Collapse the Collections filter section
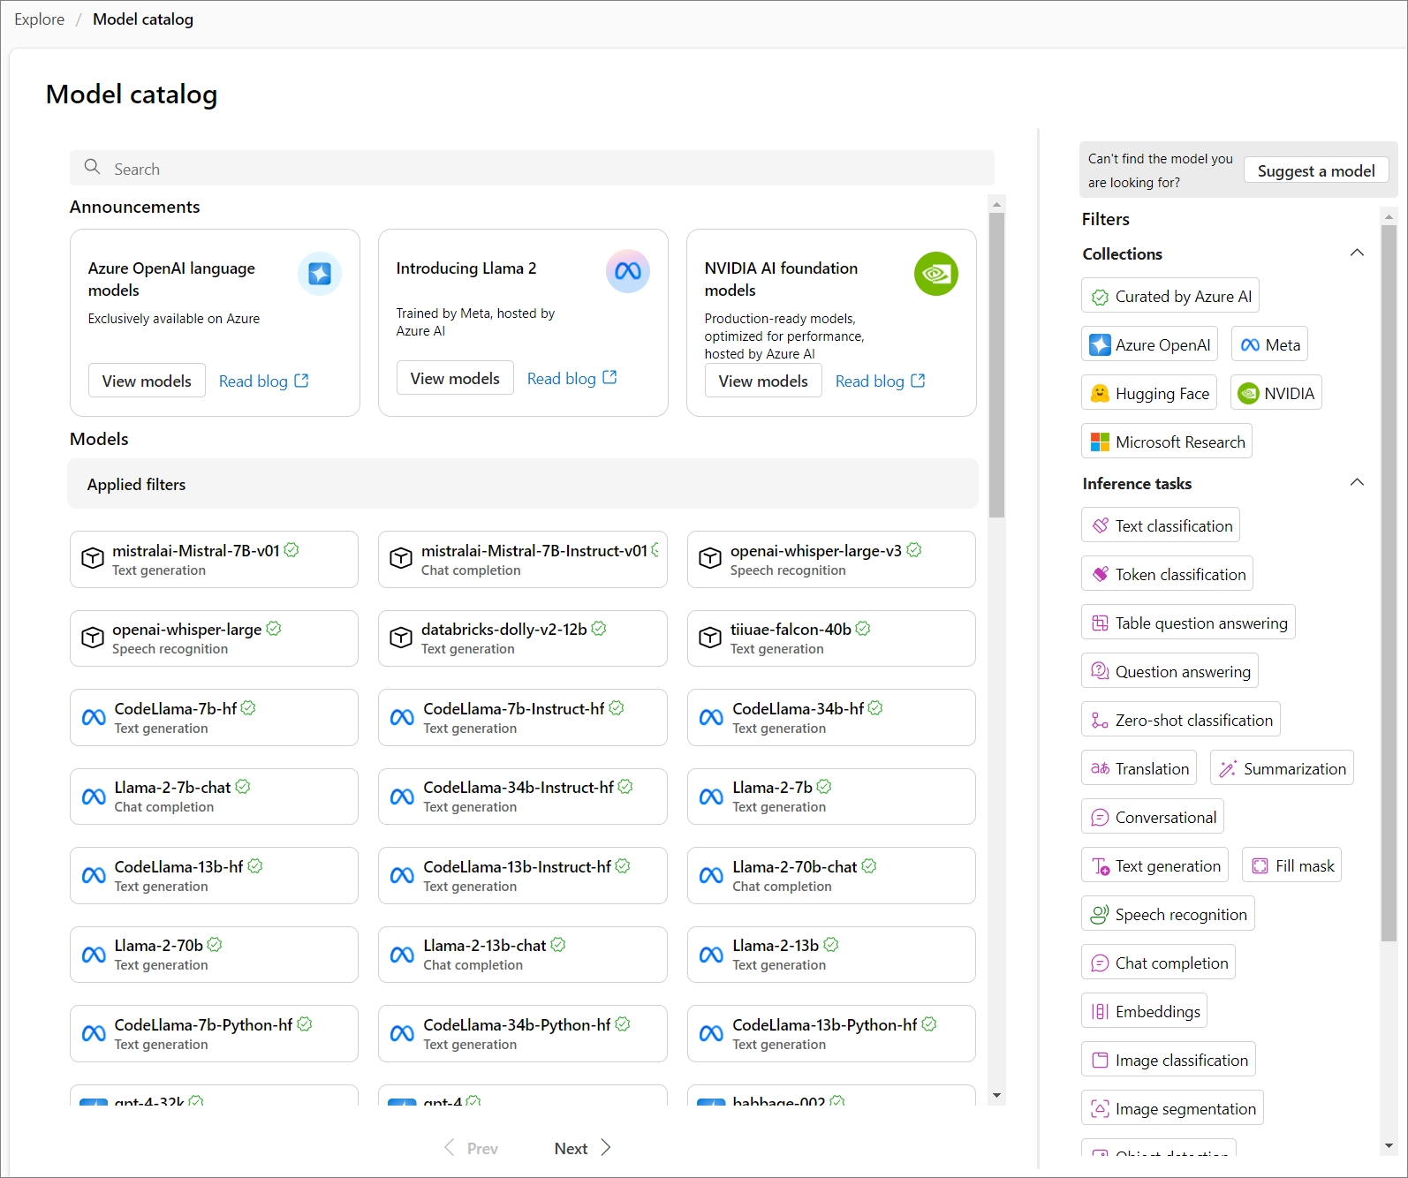Screen dimensions: 1408x1178 [1358, 253]
